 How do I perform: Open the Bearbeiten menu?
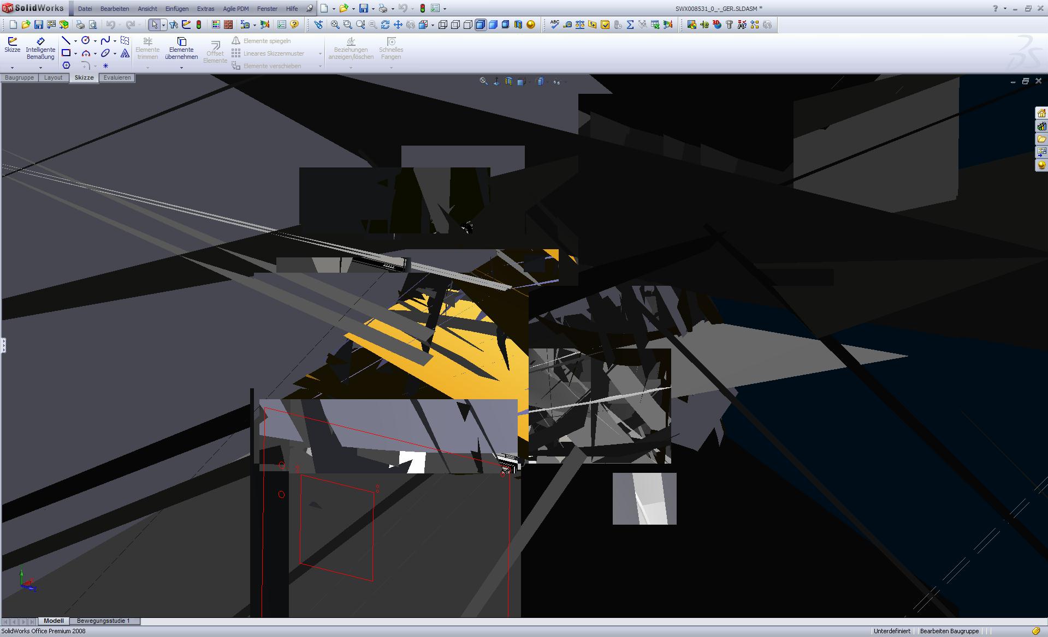[x=115, y=9]
